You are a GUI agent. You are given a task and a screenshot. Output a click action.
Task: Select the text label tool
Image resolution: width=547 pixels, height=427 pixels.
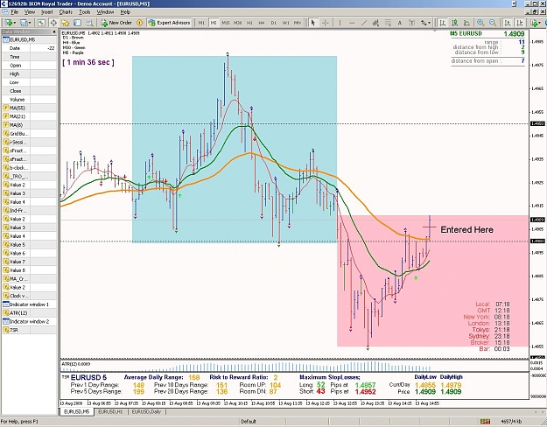pos(411,23)
